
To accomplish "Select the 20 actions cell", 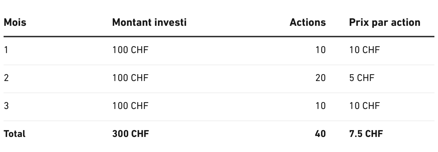I will pos(320,77).
